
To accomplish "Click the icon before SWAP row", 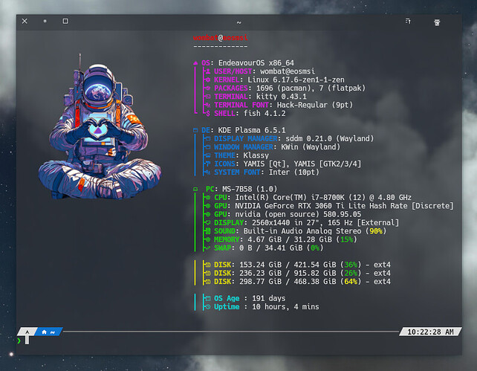I will [x=208, y=248].
